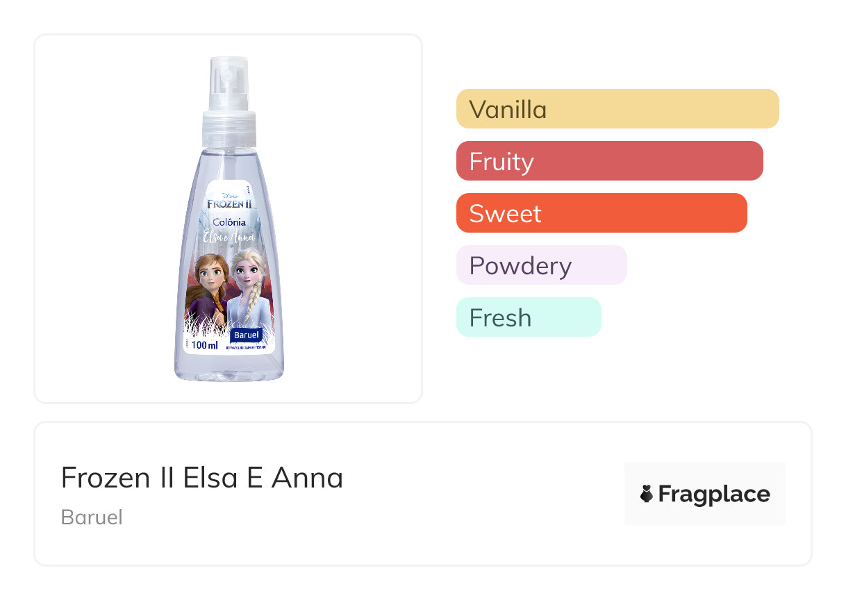
Task: Click the Colônia text on bottle label
Action: tap(229, 222)
